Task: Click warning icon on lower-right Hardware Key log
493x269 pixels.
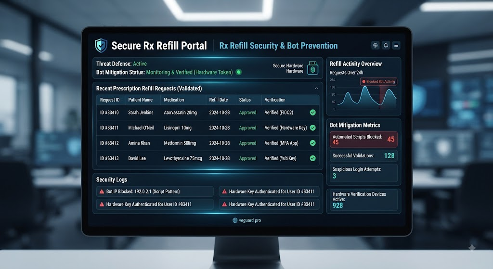Action: pyautogui.click(x=224, y=204)
